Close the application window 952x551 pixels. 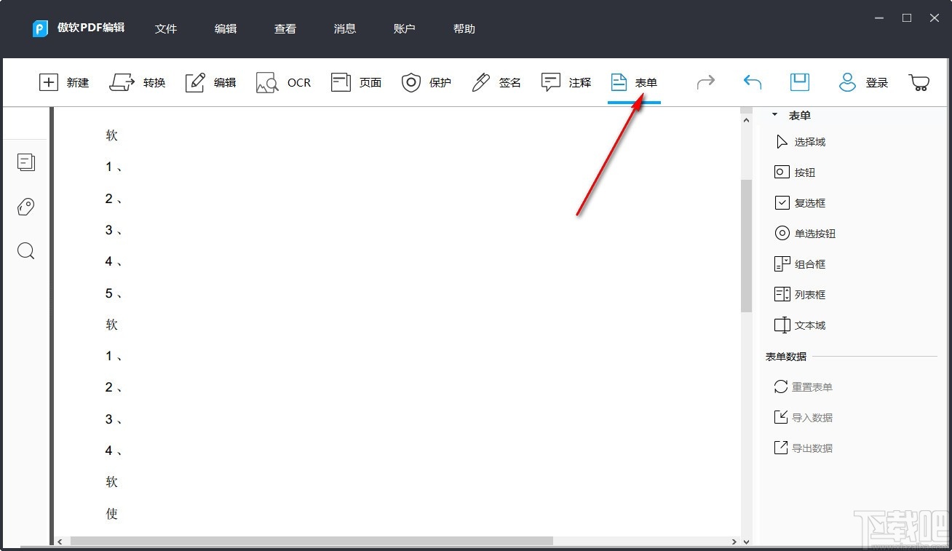click(935, 18)
